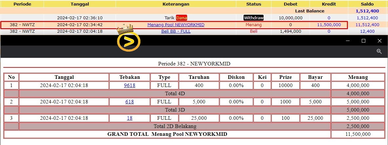Select Prize value 1000
This screenshot has height=145, width=388.
pyautogui.click(x=285, y=102)
